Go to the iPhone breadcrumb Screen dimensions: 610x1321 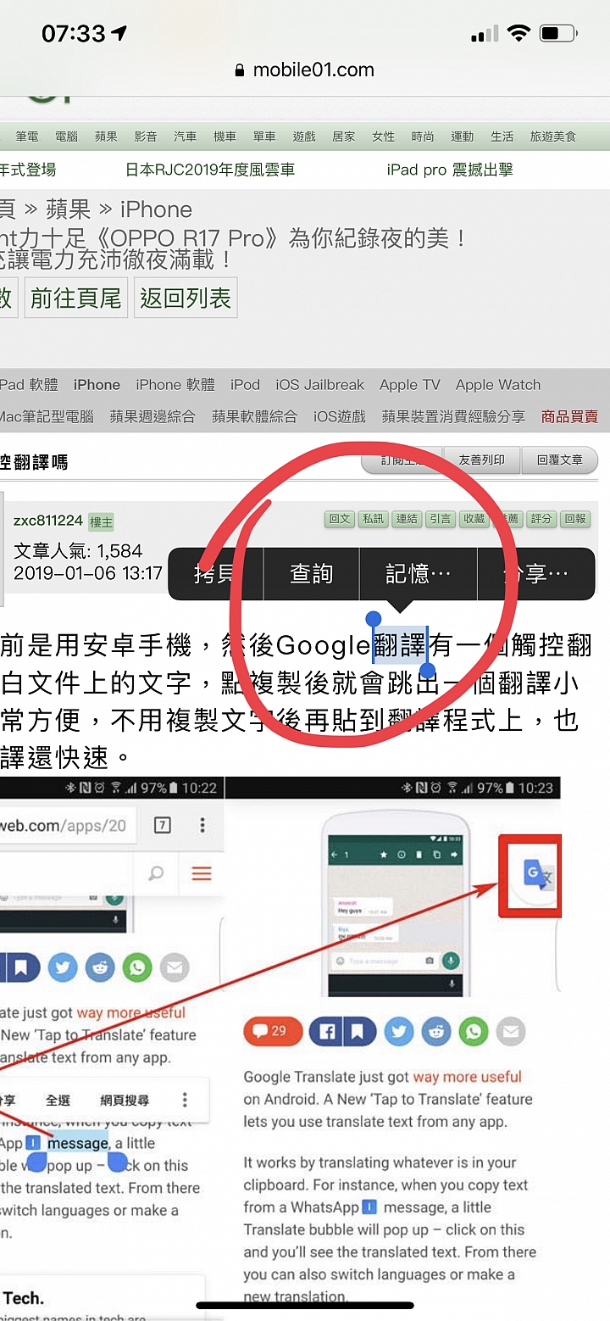pyautogui.click(x=156, y=209)
